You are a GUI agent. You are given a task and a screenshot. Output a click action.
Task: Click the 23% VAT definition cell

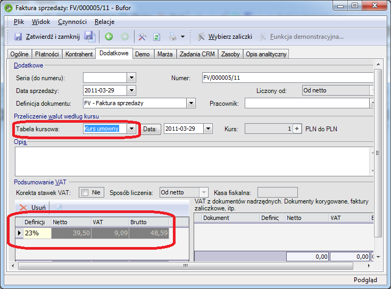[37, 233]
